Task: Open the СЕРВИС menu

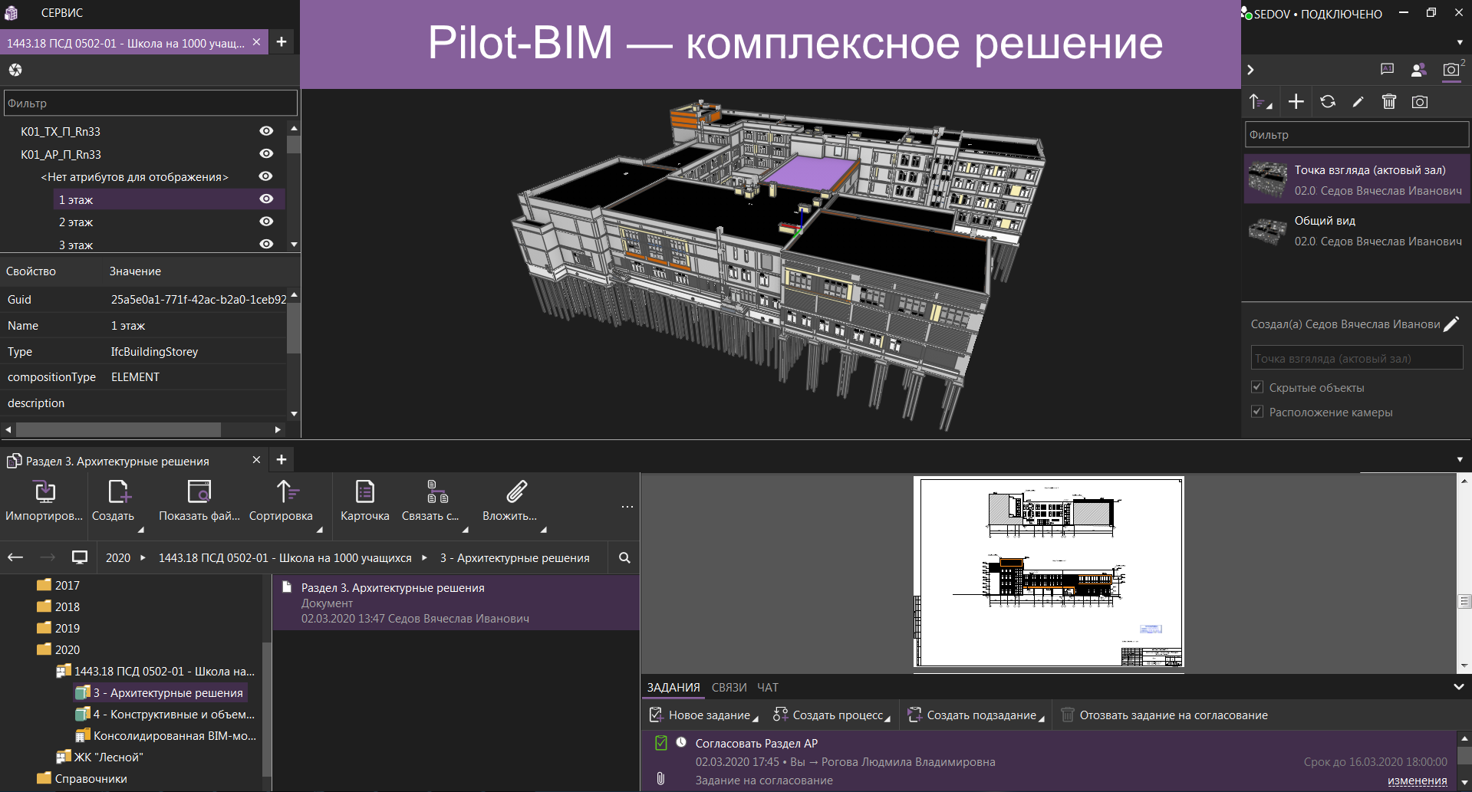Action: (62, 13)
